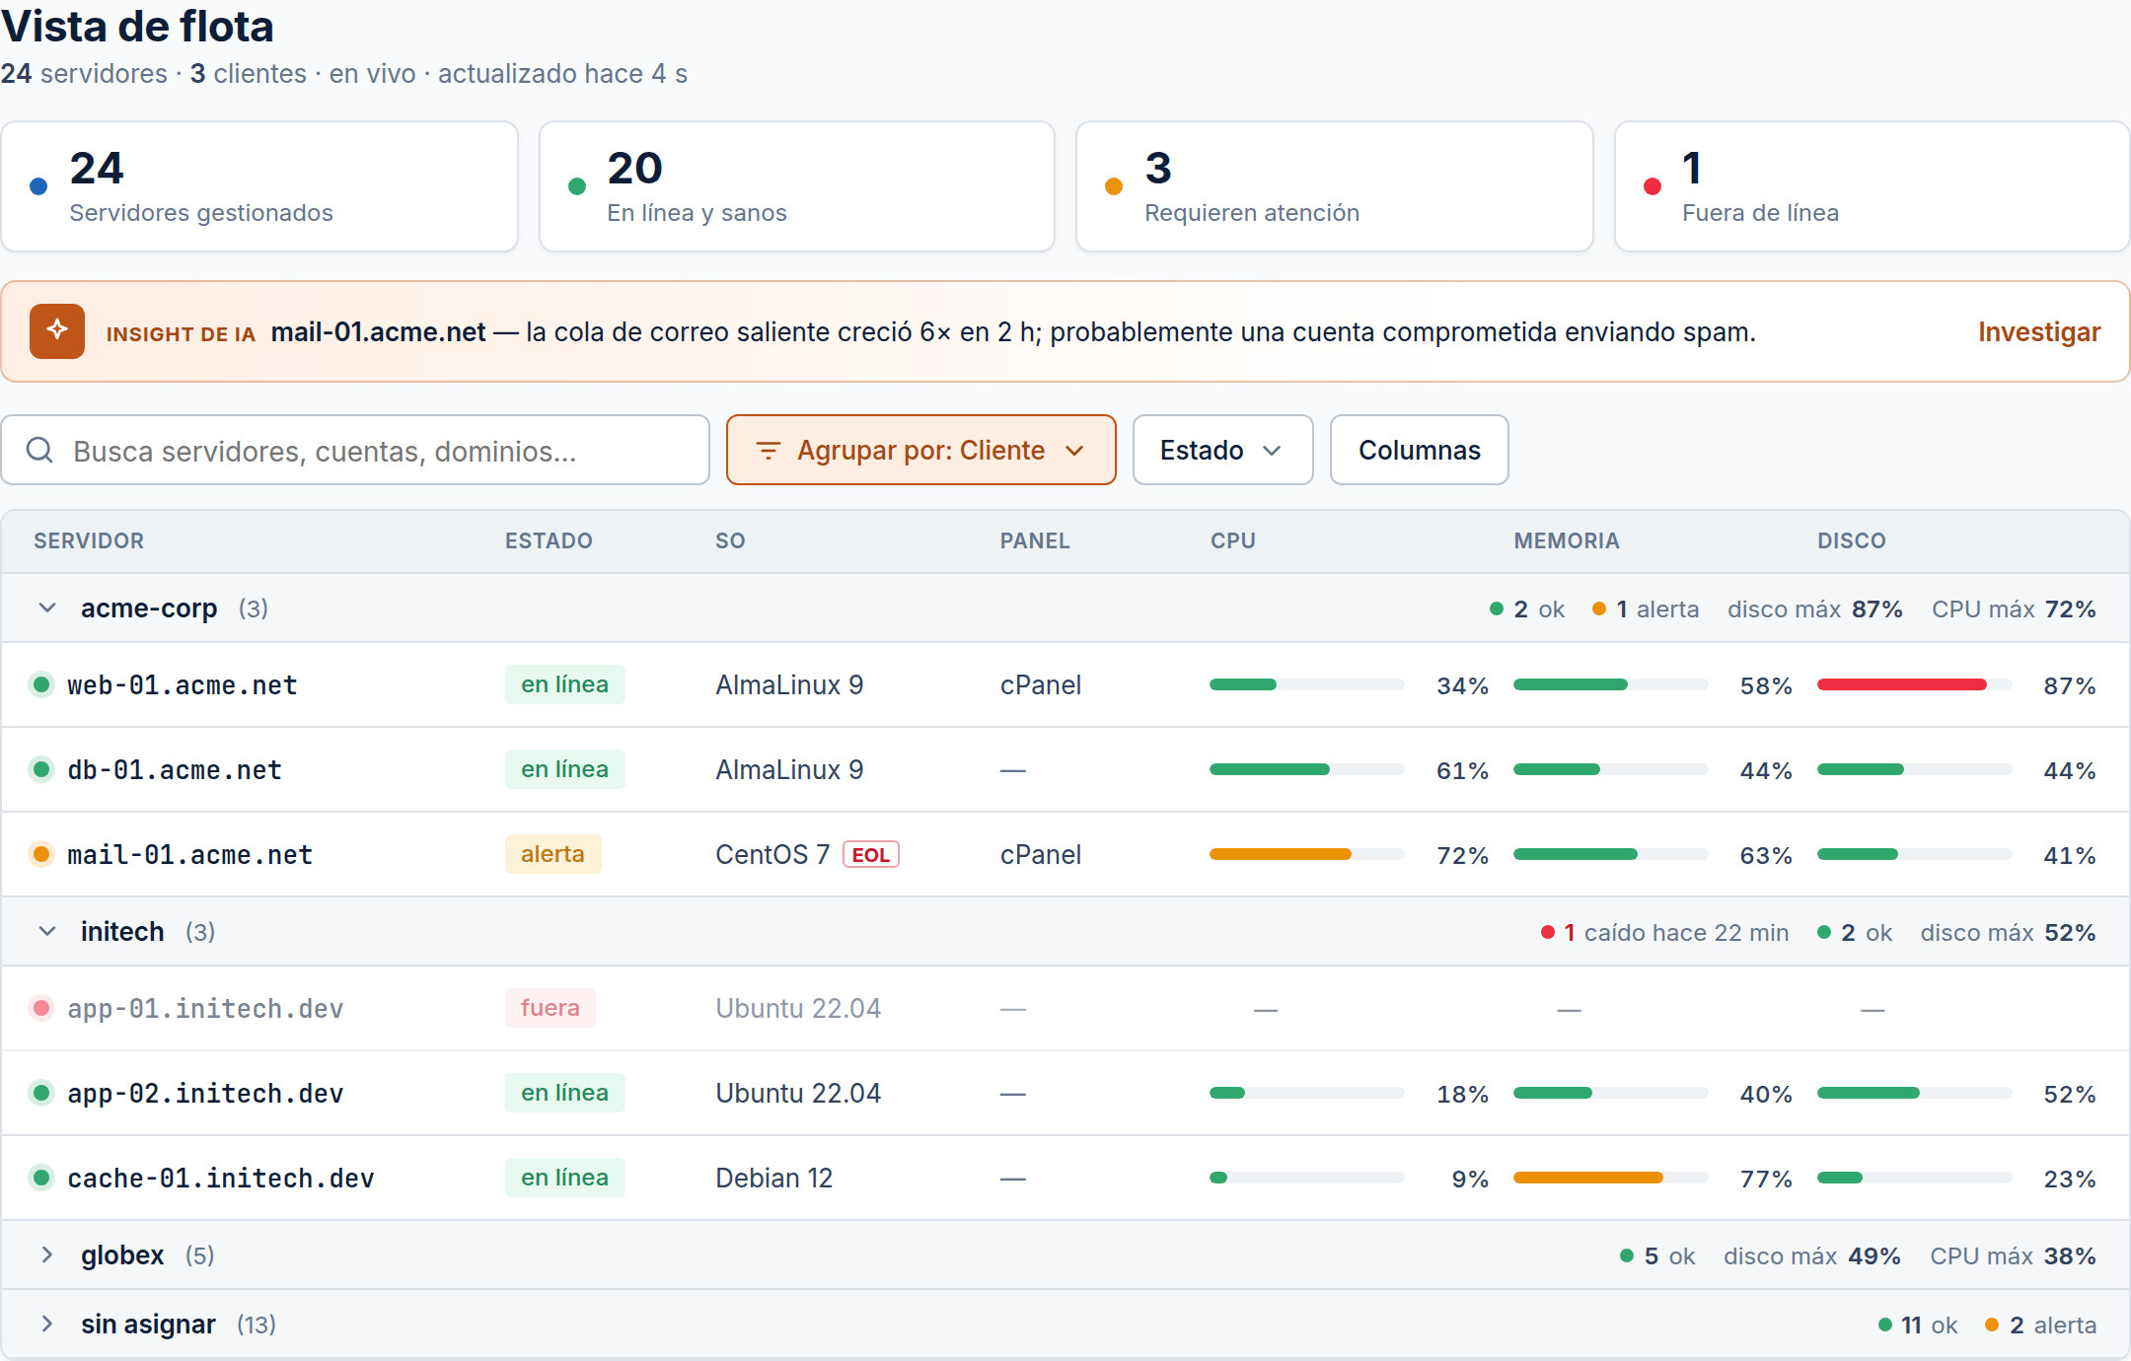Image resolution: width=2131 pixels, height=1361 pixels.
Task: Click mail-01.acme.net in the insight banner
Action: [x=378, y=332]
